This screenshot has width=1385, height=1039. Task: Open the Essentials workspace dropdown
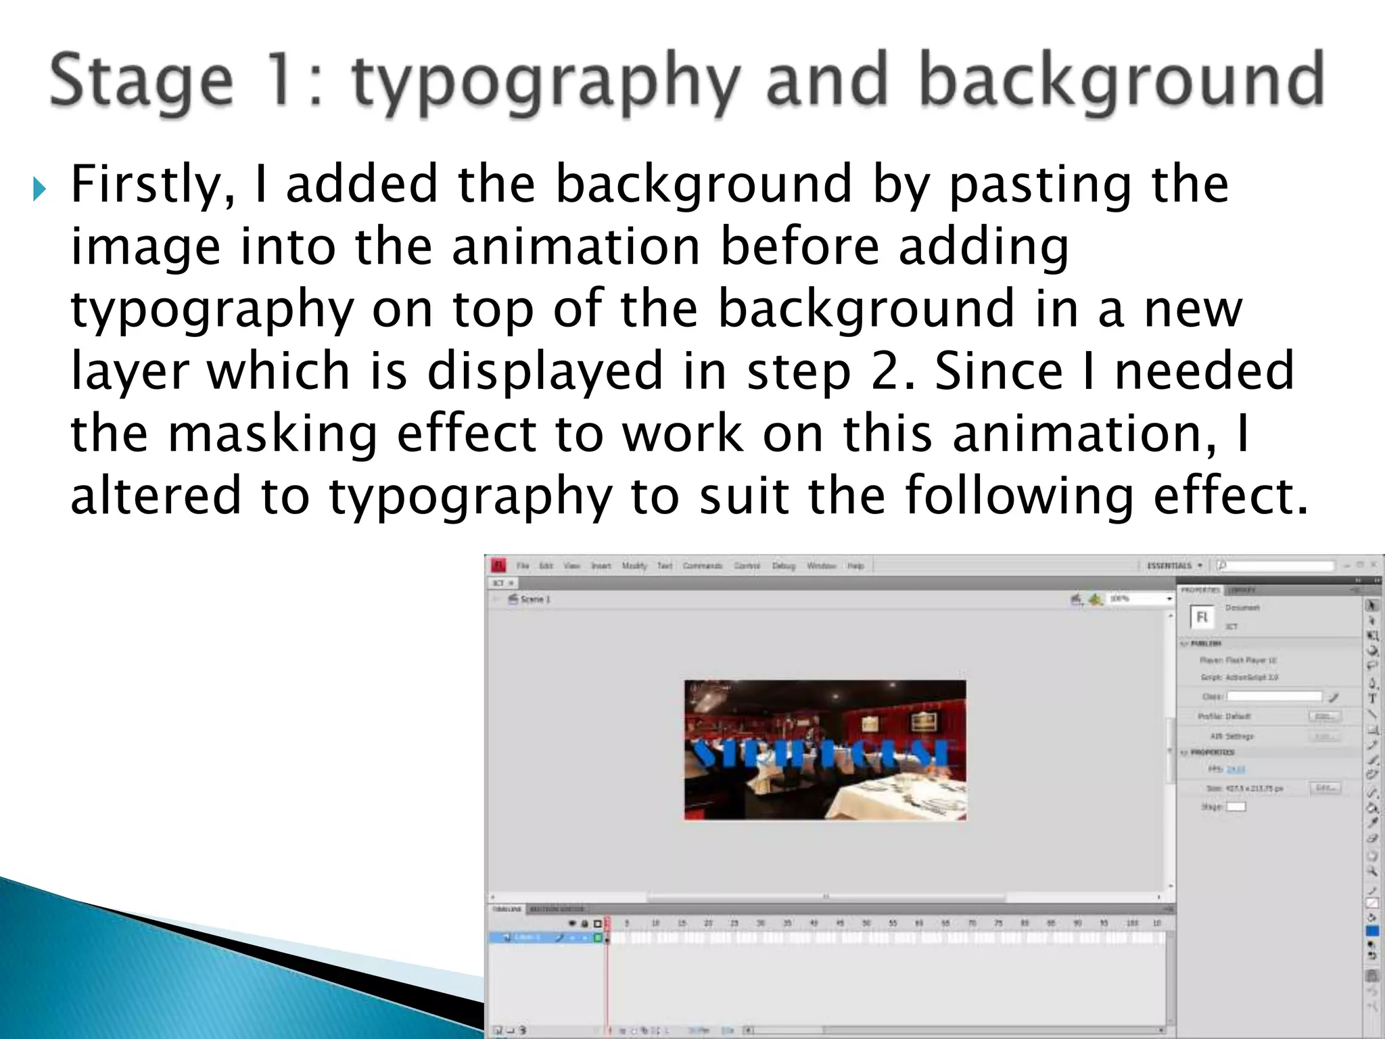pos(1175,565)
